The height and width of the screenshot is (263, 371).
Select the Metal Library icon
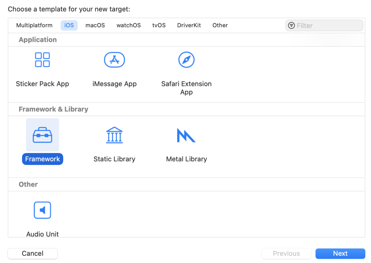pyautogui.click(x=186, y=135)
